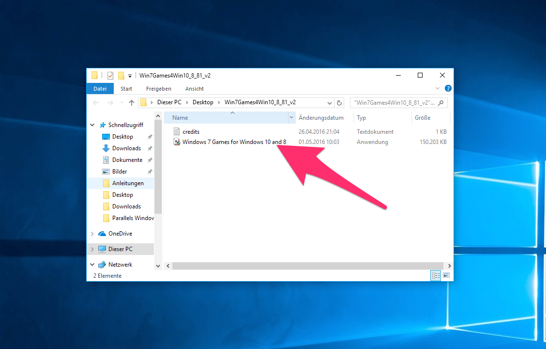546x349 pixels.
Task: Click the horizontal scrollbar right arrow
Action: [449, 266]
